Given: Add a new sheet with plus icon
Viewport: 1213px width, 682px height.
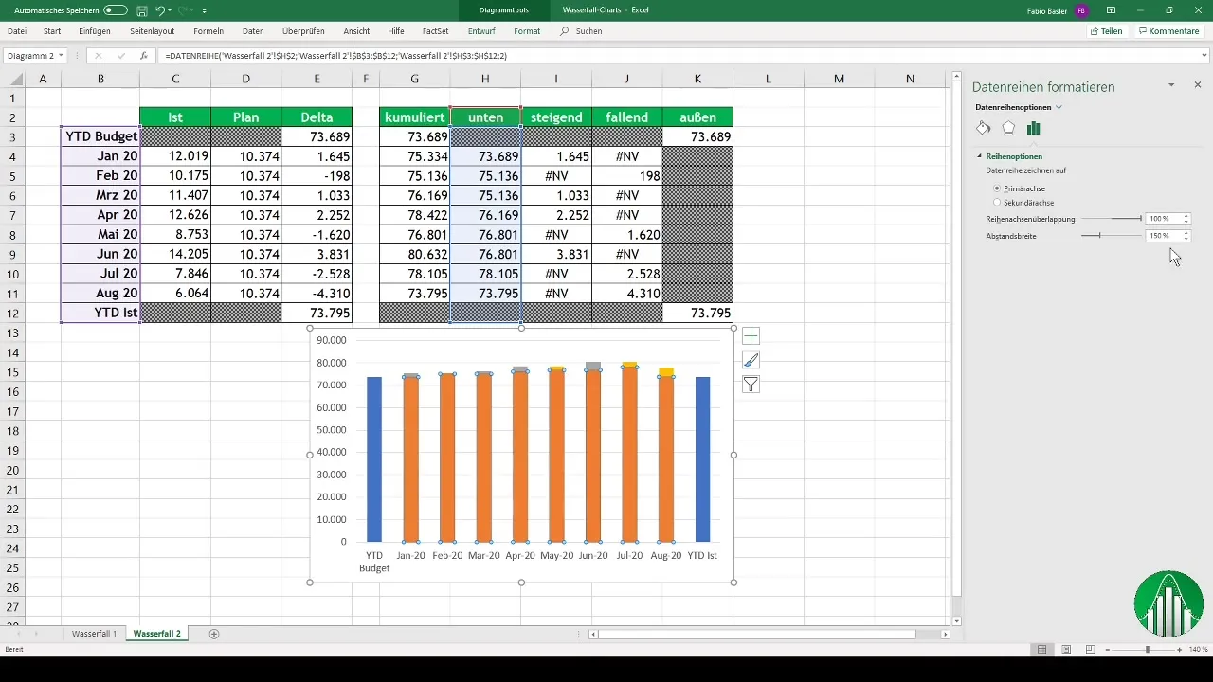Looking at the screenshot, I should (214, 634).
